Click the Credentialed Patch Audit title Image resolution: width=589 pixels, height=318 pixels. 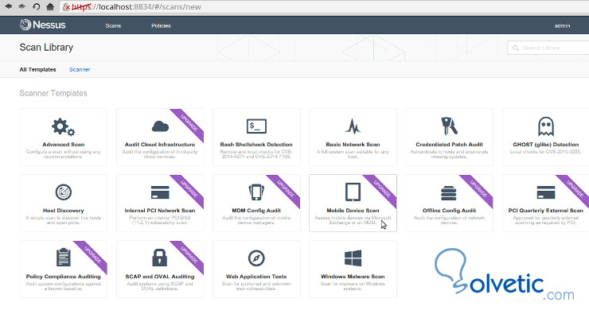[x=449, y=145]
